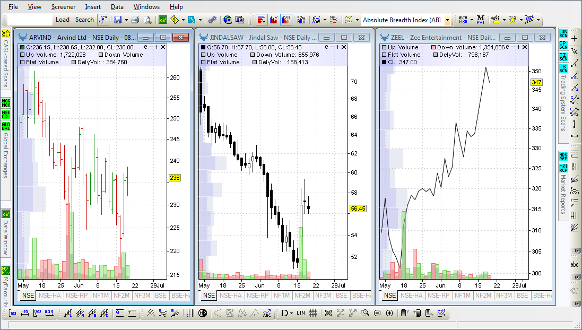Click the M PVT icon
The image size is (582, 330).
pyautogui.click(x=481, y=20)
